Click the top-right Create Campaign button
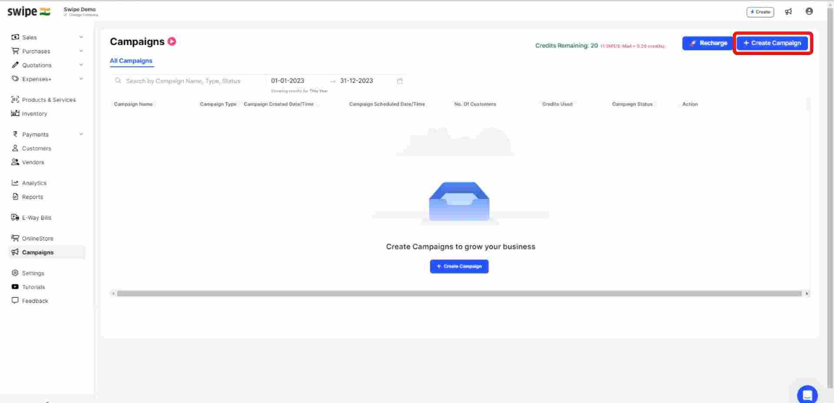The height and width of the screenshot is (403, 834). coord(772,43)
